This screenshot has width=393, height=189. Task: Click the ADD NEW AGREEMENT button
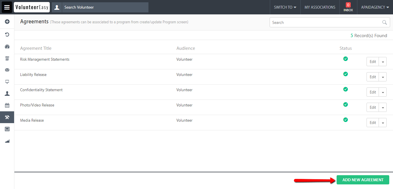tap(363, 180)
